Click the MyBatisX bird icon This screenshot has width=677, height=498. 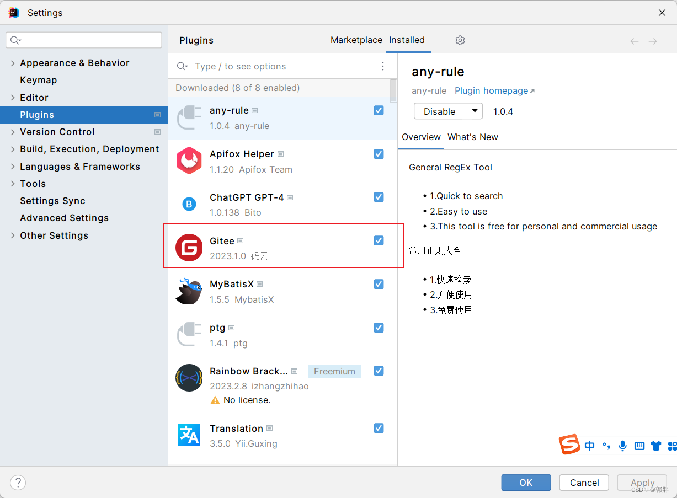[189, 291]
